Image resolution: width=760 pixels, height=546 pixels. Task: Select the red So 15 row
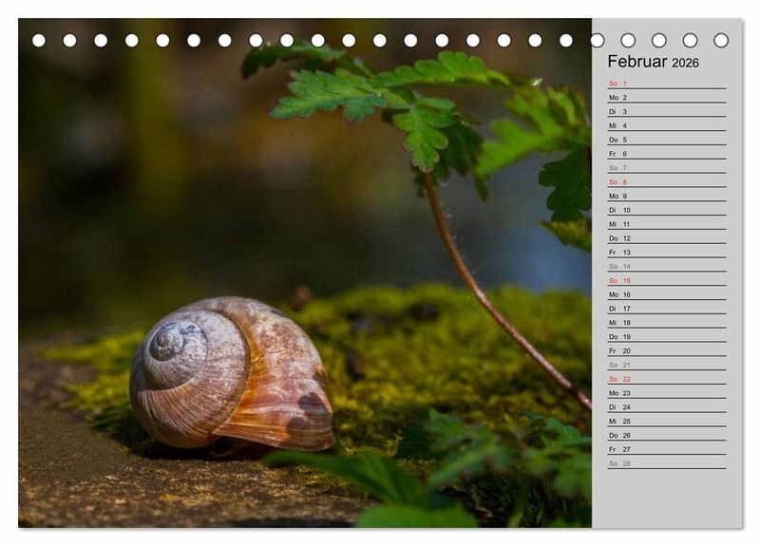[666, 281]
